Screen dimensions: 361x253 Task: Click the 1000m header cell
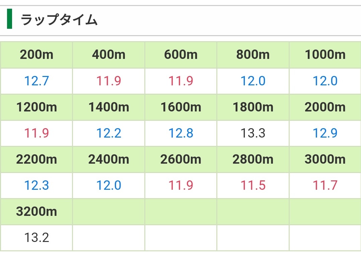click(325, 55)
